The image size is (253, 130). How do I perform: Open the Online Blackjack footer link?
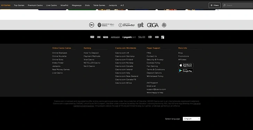tap(59, 53)
